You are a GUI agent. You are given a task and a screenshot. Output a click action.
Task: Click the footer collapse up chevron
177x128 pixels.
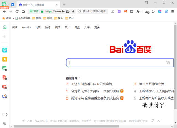[159, 121]
